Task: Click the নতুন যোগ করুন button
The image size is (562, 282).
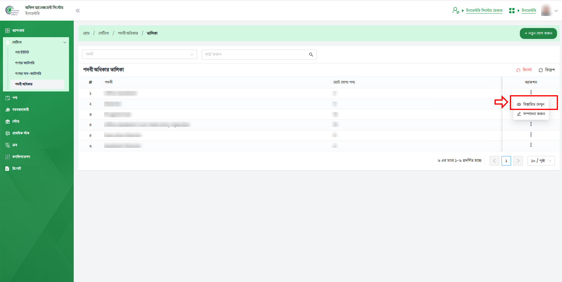Action: [538, 33]
